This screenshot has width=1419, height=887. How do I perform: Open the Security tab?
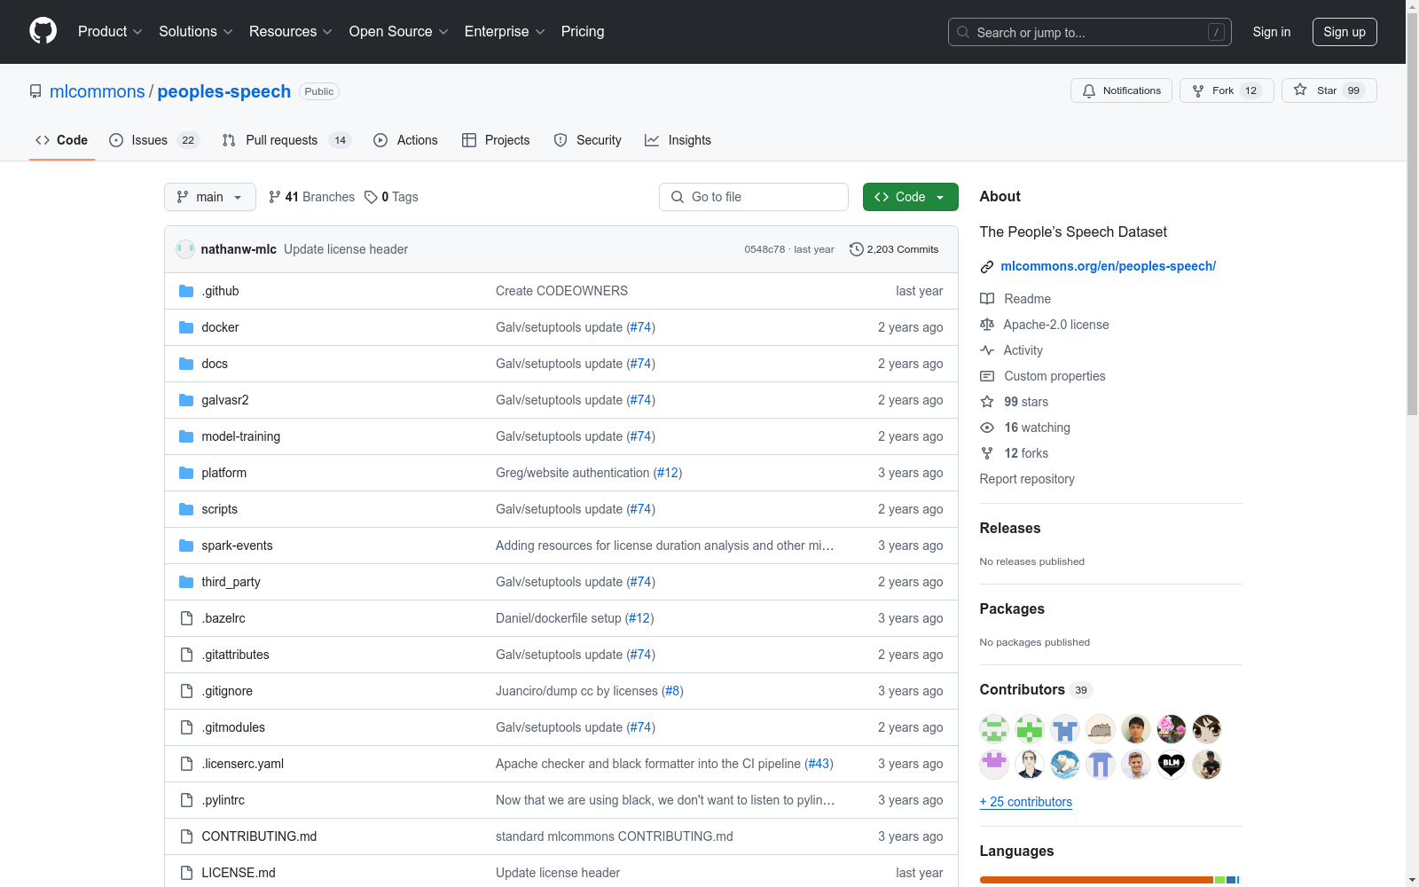(x=588, y=140)
